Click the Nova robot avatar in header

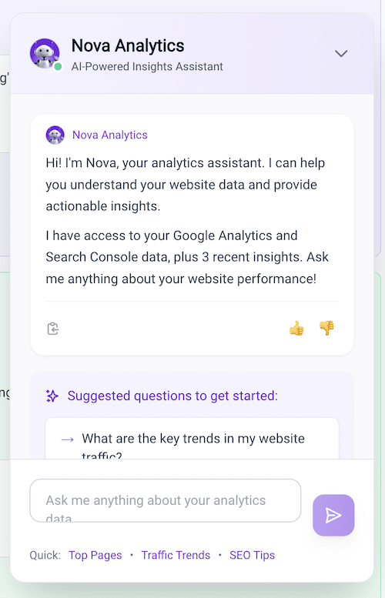(x=45, y=53)
